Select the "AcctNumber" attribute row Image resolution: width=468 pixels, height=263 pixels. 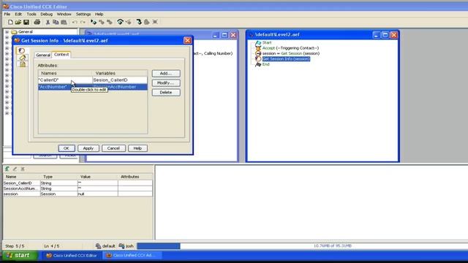[93, 87]
